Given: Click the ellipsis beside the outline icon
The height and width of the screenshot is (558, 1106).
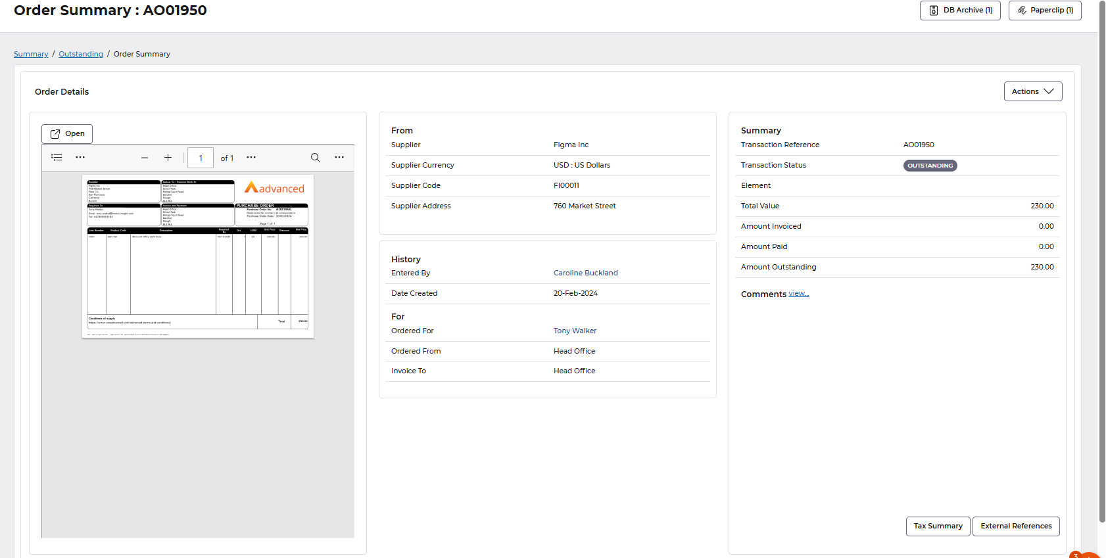Looking at the screenshot, I should click(80, 158).
